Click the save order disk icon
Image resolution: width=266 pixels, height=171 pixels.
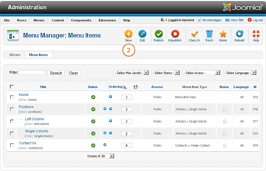tap(136, 87)
